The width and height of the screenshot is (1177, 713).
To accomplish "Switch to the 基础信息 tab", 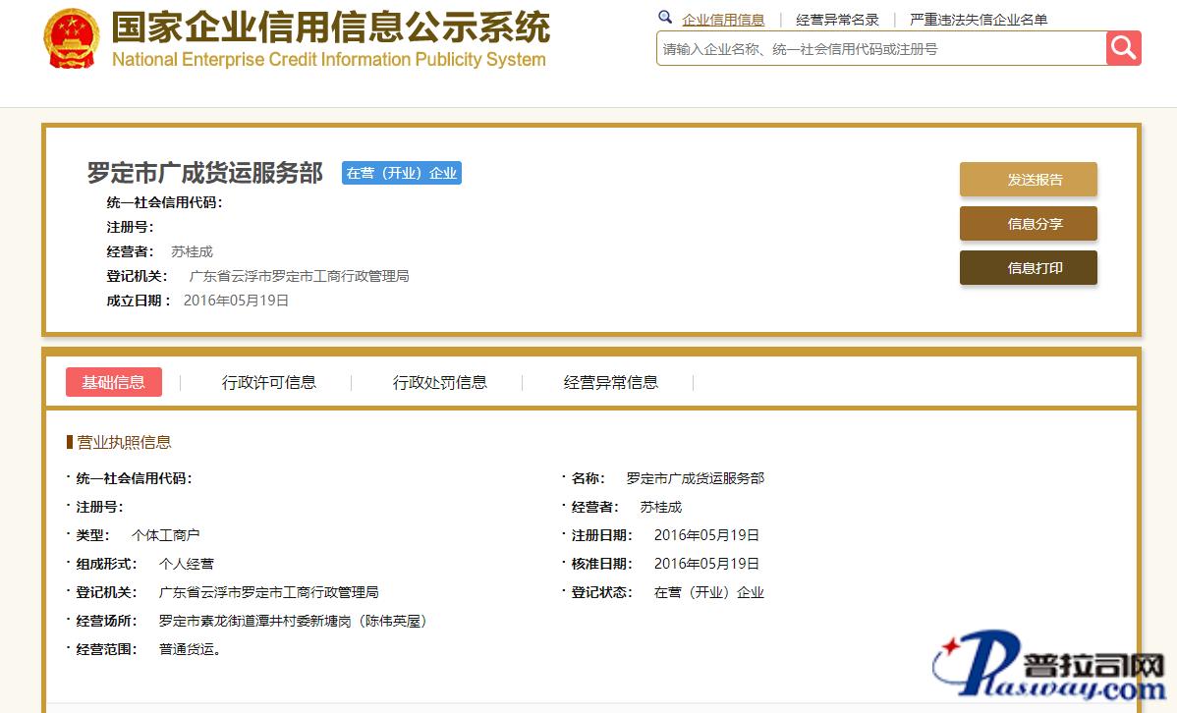I will coord(114,382).
